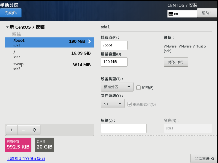Click the 可用空间 992.5 KiB box
The image size is (218, 163).
tap(18, 145)
